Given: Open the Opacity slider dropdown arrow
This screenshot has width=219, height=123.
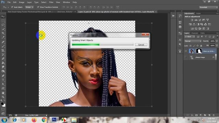Looking at the screenshot, I should tap(217, 41).
